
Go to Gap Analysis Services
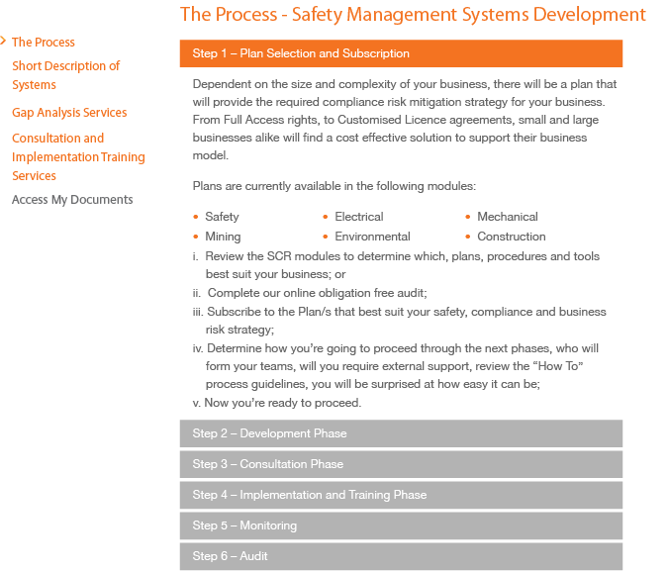(69, 113)
